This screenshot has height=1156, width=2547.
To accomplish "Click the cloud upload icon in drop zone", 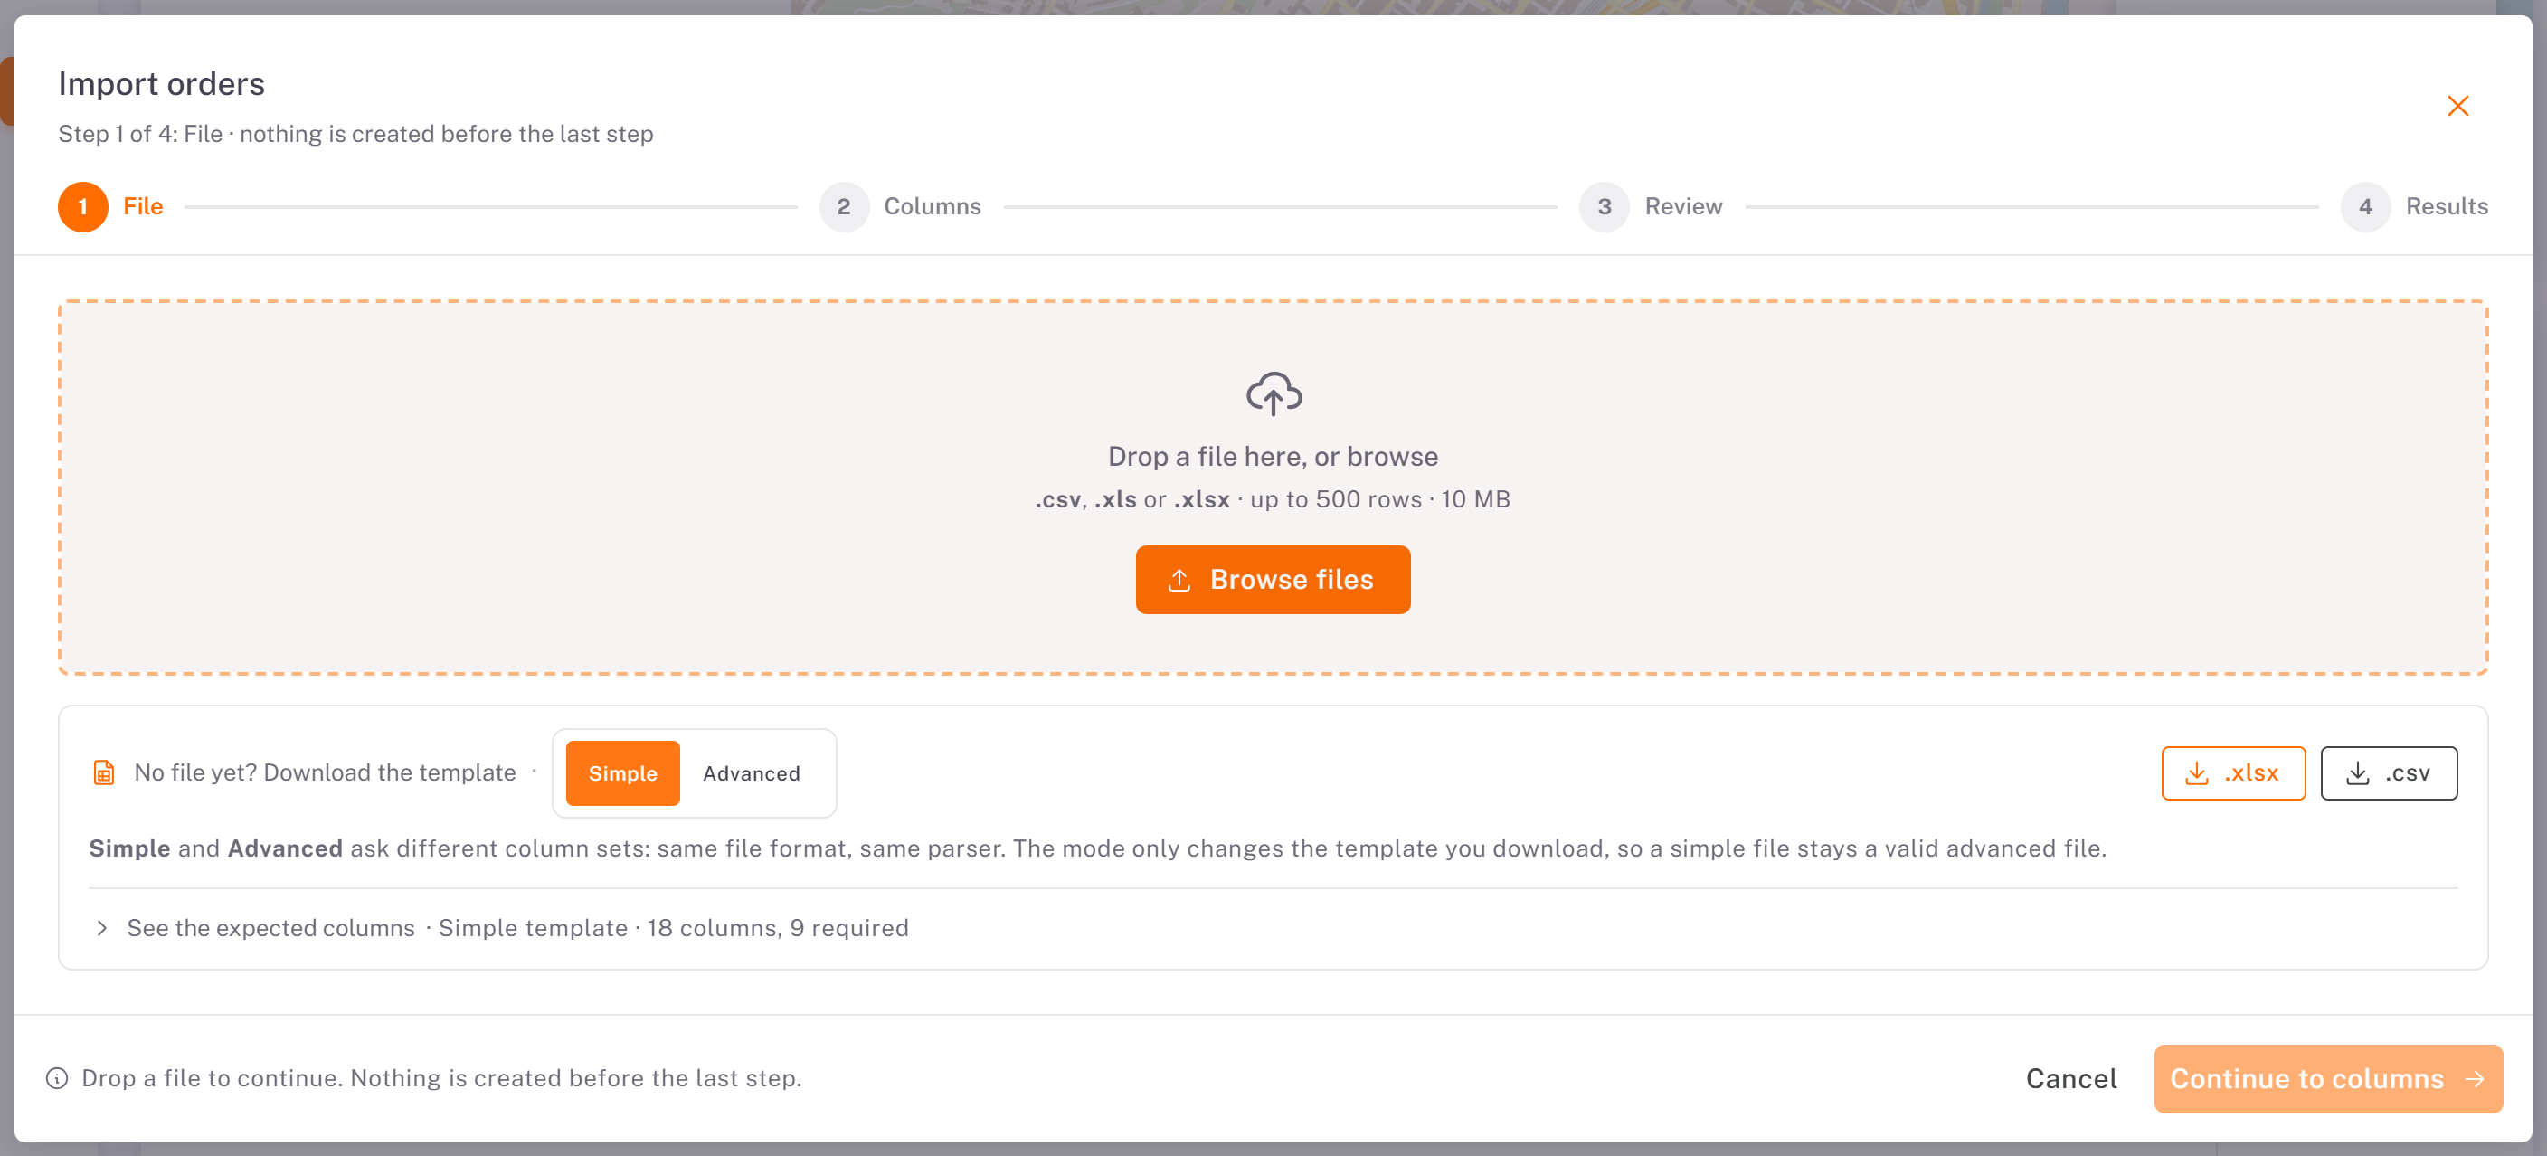I will (x=1273, y=393).
